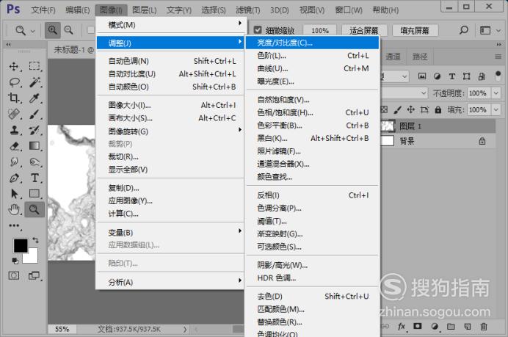Screen dimensions: 508x337
Task: Choose 曲线(U) from adjustments
Action: tap(312, 69)
